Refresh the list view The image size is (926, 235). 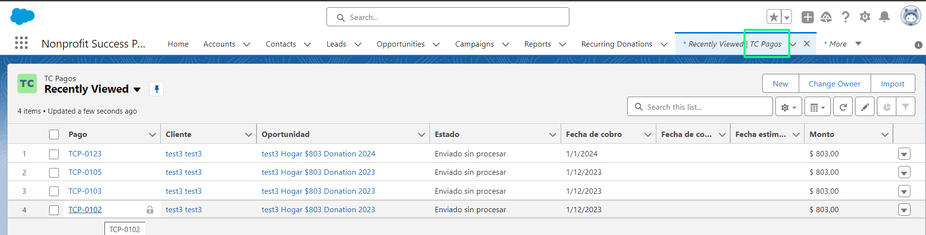click(x=843, y=107)
